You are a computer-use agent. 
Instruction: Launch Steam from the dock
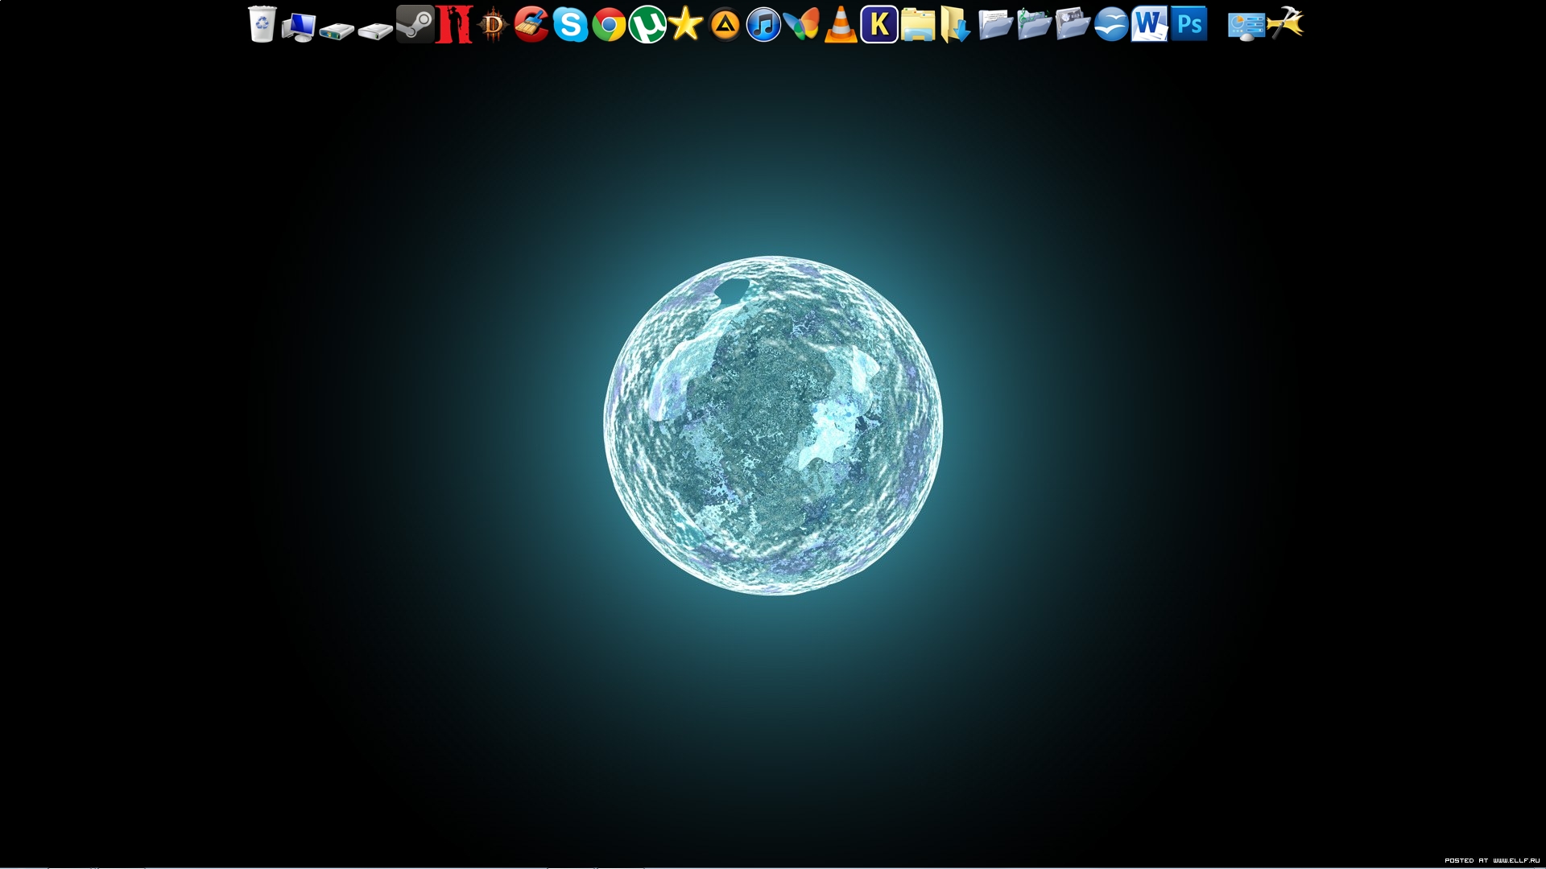(415, 24)
